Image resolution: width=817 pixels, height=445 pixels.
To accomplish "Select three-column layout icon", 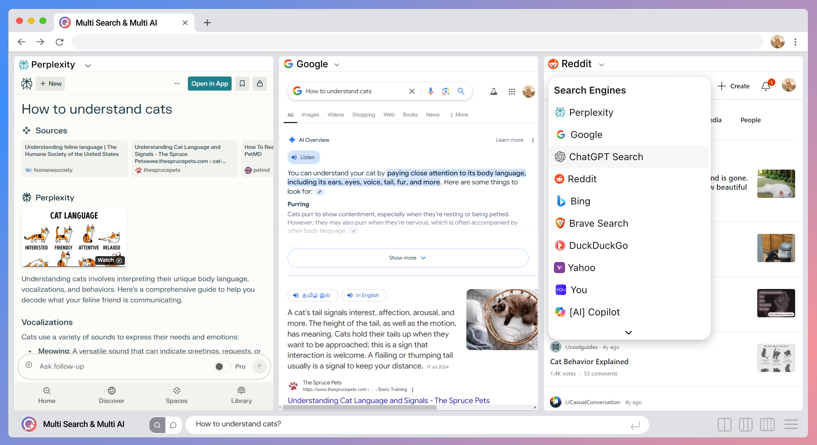I will (746, 425).
